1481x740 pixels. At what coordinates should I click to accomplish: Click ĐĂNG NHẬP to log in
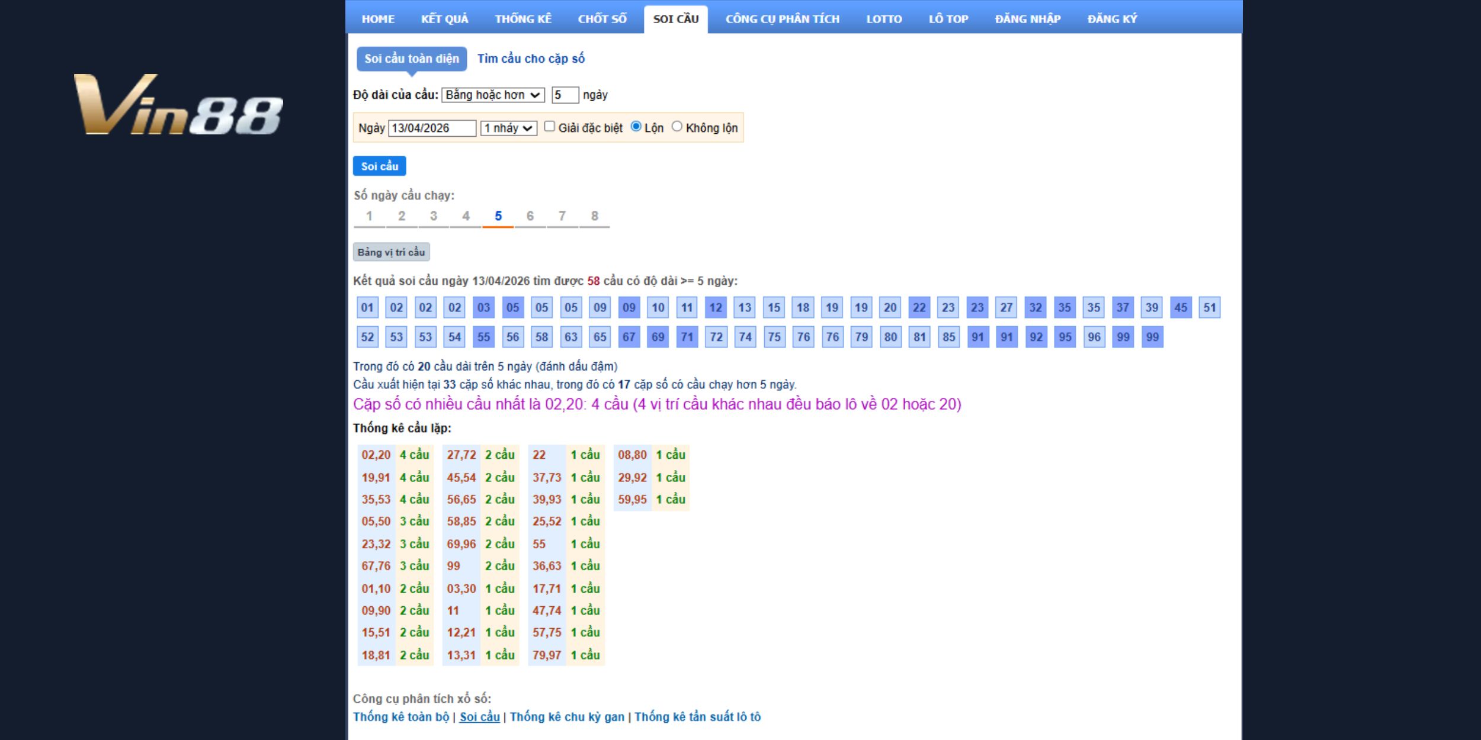click(x=1027, y=19)
